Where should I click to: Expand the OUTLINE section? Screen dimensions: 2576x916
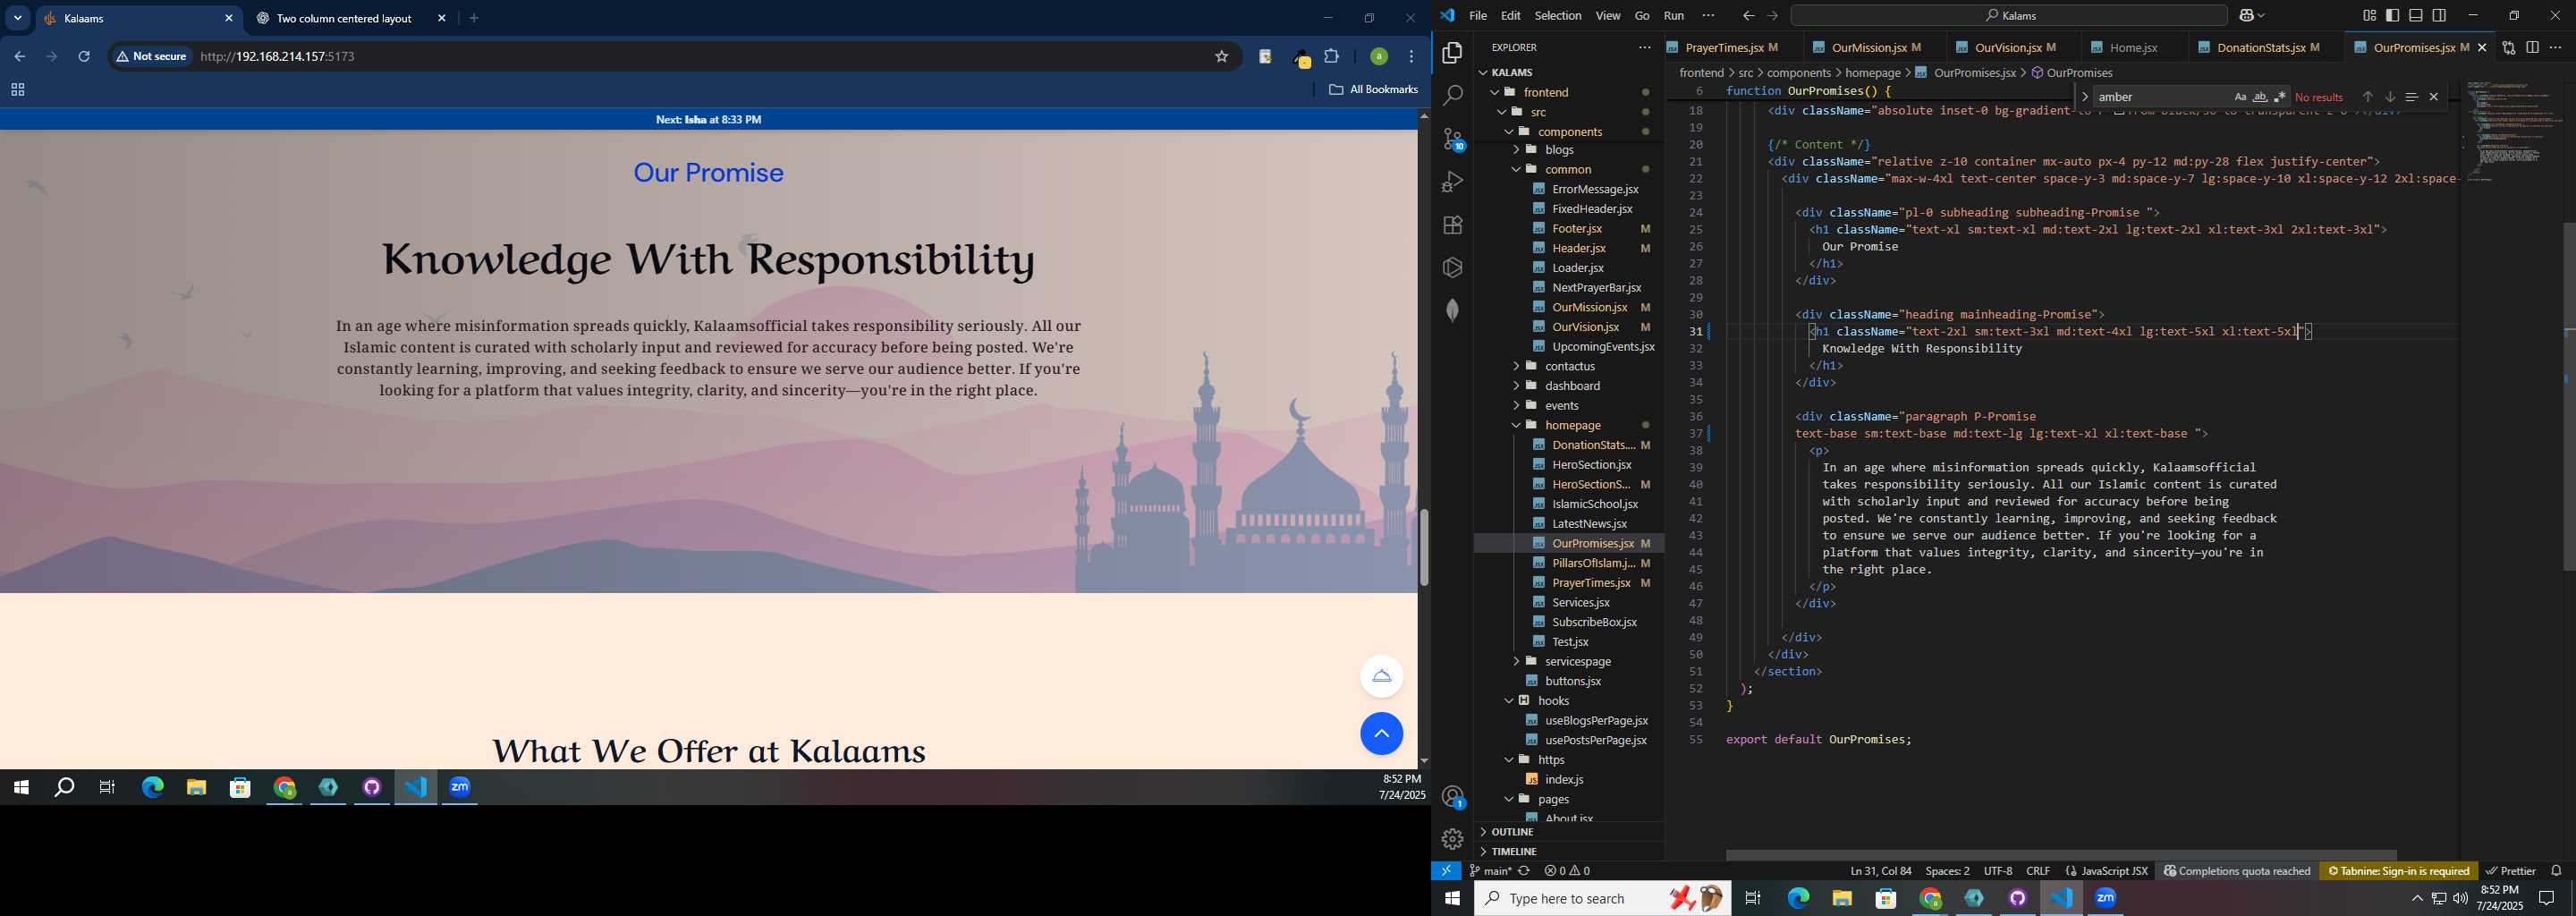(1569, 832)
